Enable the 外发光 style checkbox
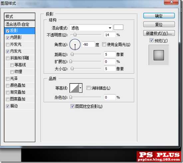 point(8,44)
